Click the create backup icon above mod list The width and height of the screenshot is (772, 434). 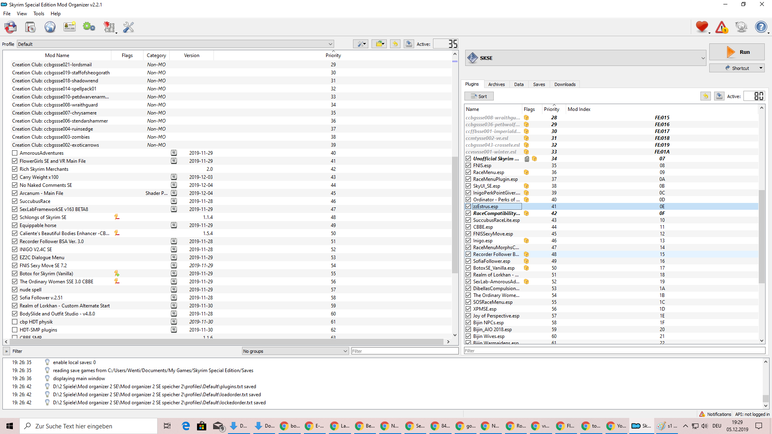click(x=409, y=44)
